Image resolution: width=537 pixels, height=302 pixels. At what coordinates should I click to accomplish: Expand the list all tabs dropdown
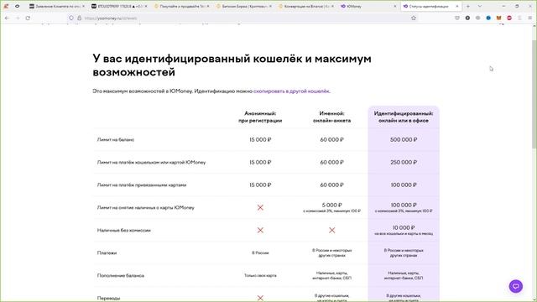point(479,6)
